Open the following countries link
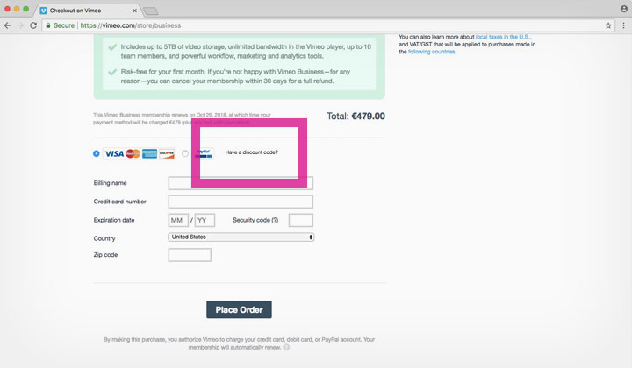Image resolution: width=632 pixels, height=368 pixels. pyautogui.click(x=431, y=52)
